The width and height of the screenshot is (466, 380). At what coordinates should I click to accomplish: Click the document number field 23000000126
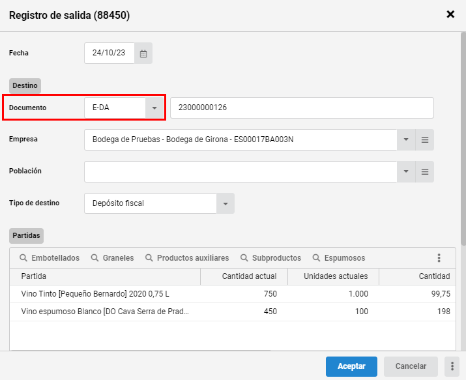pos(302,108)
